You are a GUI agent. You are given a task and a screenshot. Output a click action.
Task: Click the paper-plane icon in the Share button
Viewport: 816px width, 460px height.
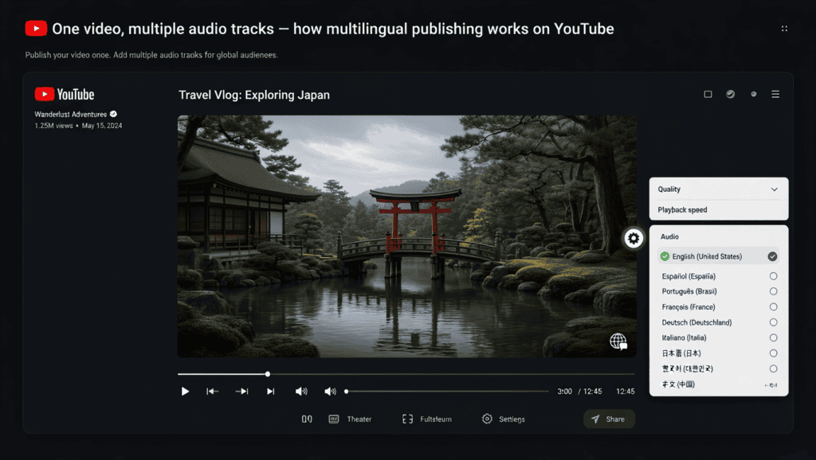tap(595, 419)
